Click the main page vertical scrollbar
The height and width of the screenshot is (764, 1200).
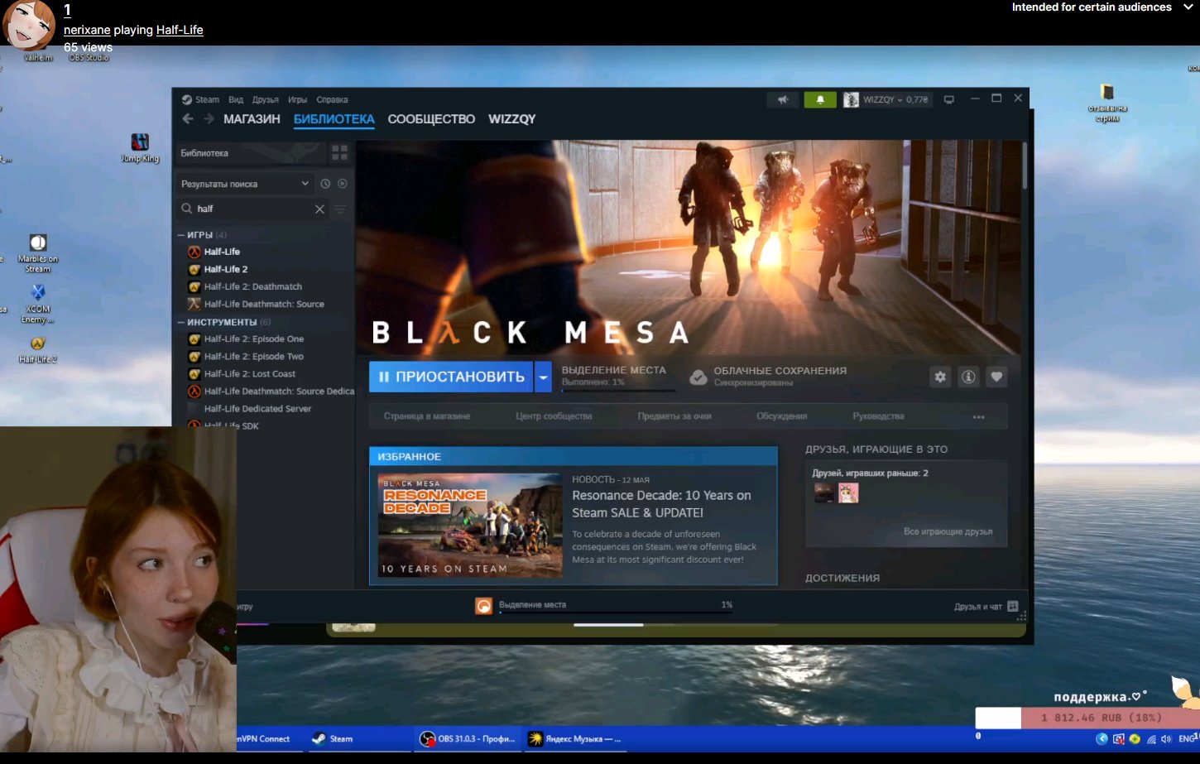(1025, 166)
